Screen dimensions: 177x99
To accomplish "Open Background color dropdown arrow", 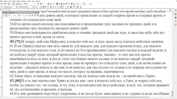I will 79,7.
